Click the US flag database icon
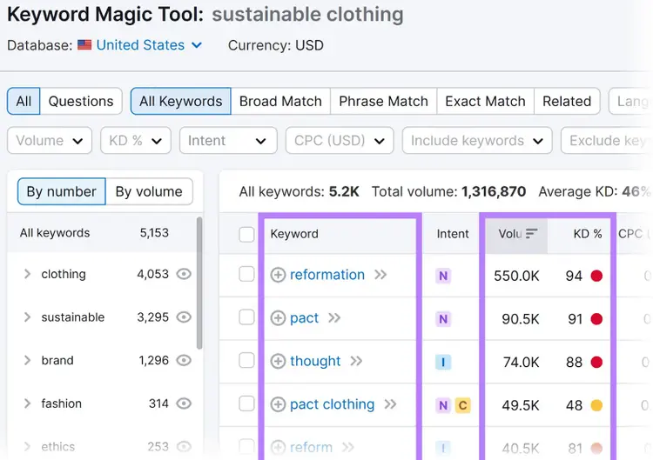Screen dimensions: 653x460 84,45
